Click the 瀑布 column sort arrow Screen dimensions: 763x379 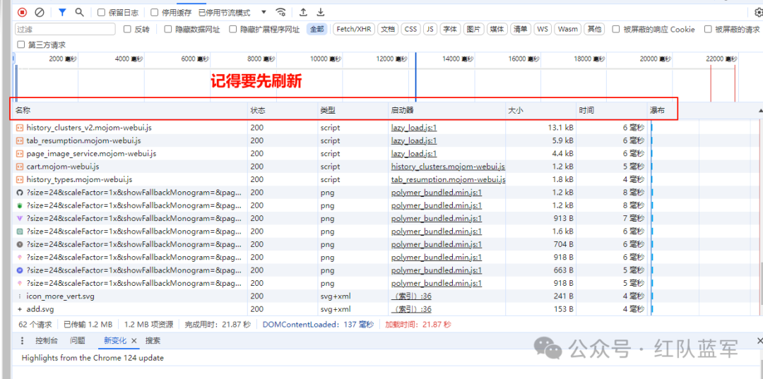click(760, 111)
